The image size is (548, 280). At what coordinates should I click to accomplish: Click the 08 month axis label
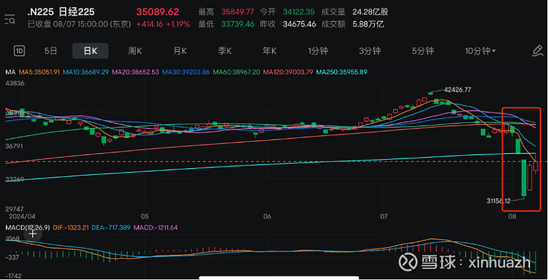512,216
